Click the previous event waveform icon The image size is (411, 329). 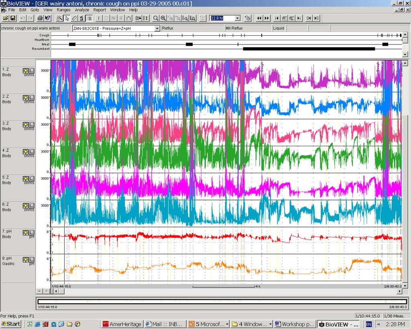pyautogui.click(x=284, y=18)
